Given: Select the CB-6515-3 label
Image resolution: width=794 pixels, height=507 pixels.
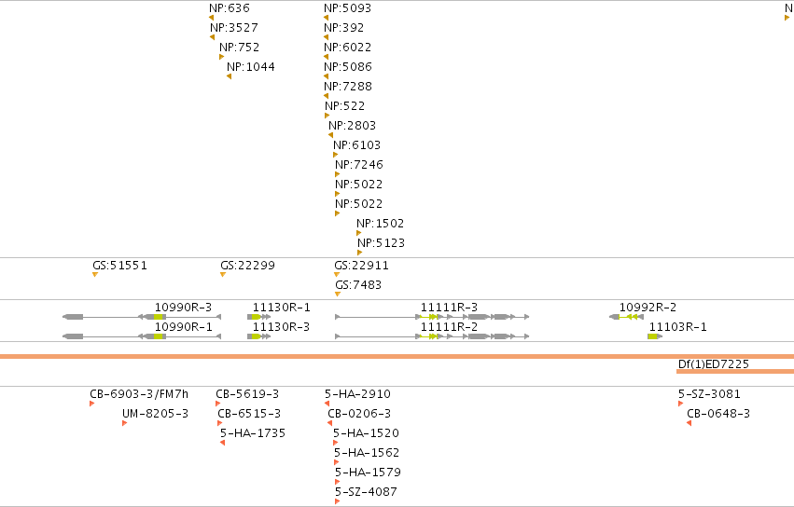Looking at the screenshot, I should point(249,414).
